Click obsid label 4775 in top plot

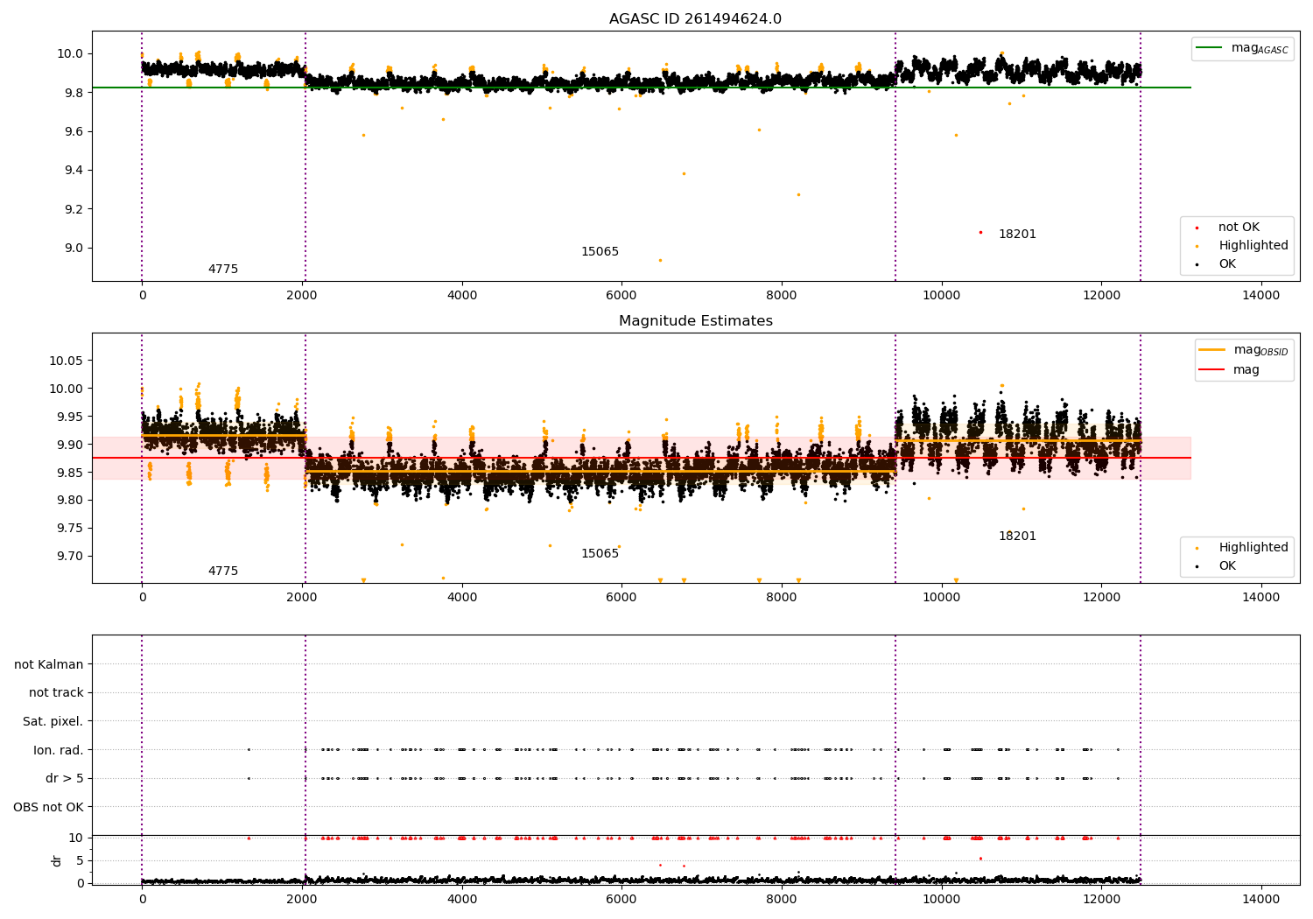point(223,270)
